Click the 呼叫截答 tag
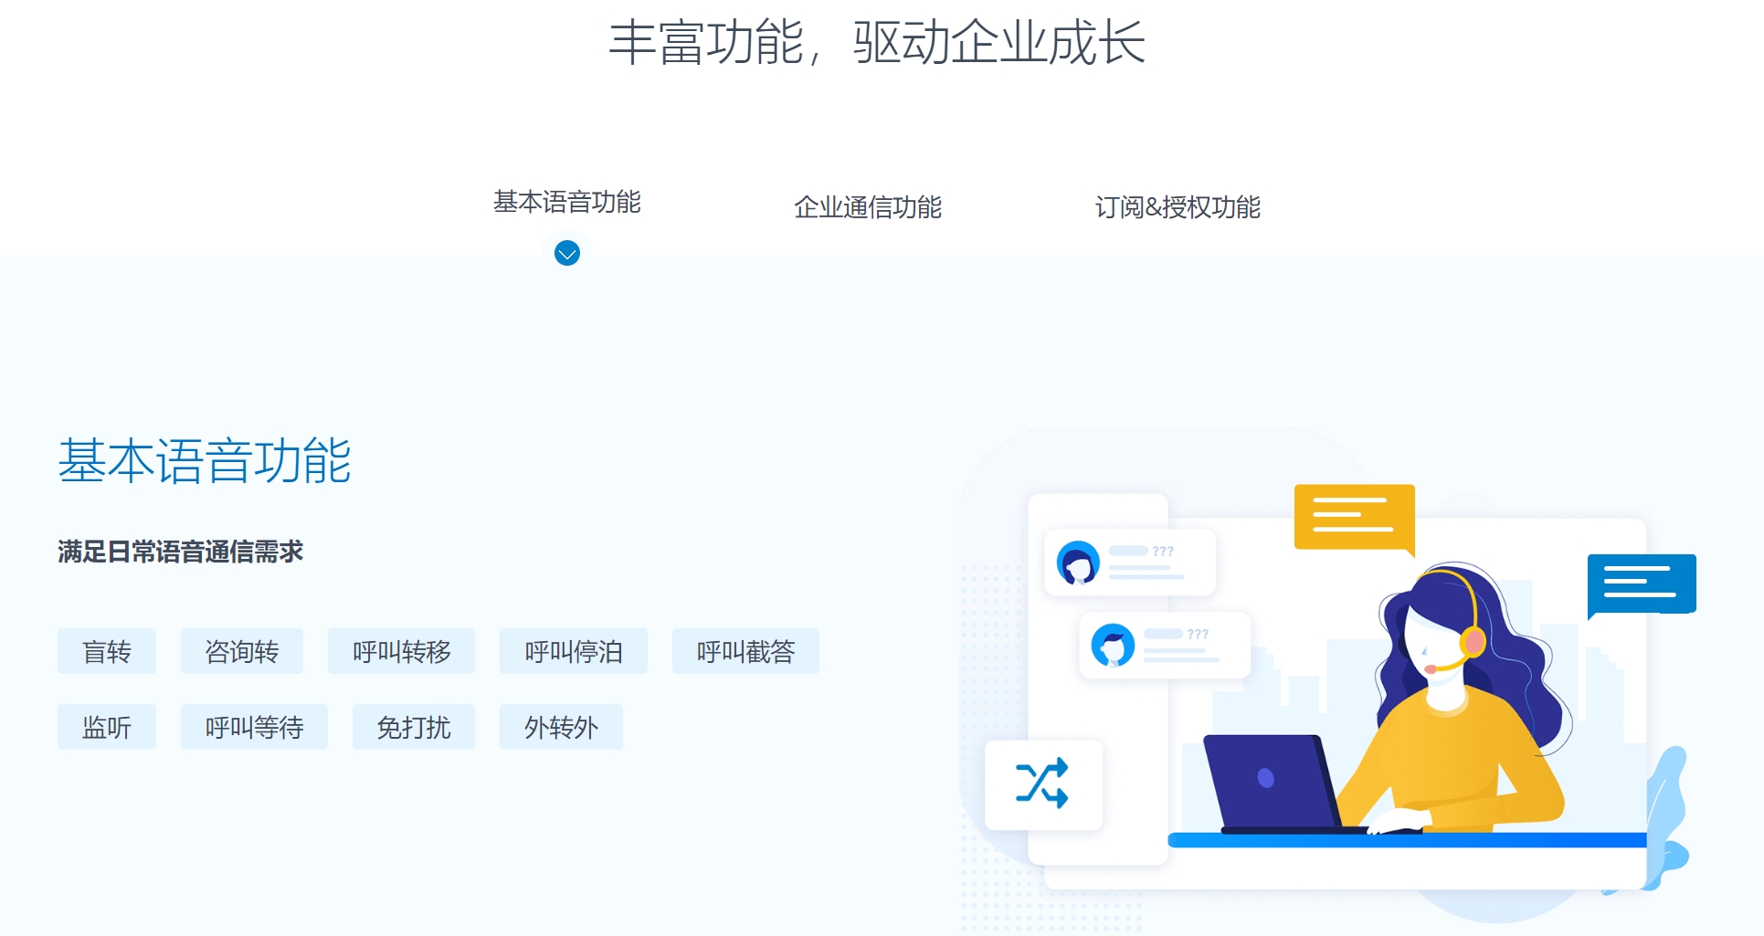The image size is (1764, 936). (745, 651)
